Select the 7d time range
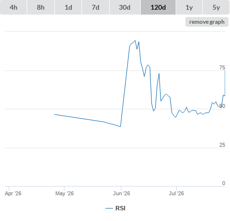The width and height of the screenshot is (230, 221). [x=96, y=7]
